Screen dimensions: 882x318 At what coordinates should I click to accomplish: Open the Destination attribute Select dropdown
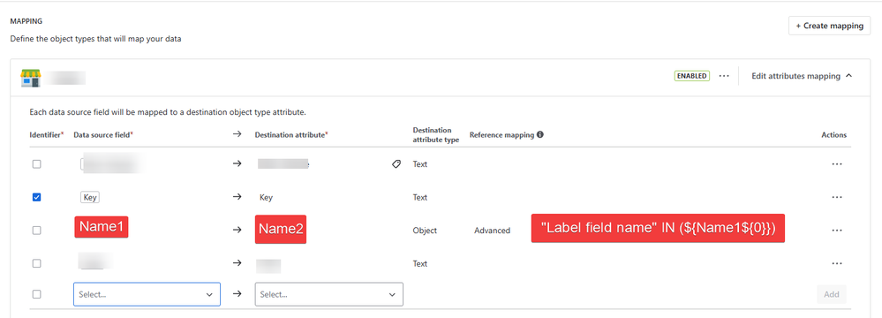[x=329, y=294]
